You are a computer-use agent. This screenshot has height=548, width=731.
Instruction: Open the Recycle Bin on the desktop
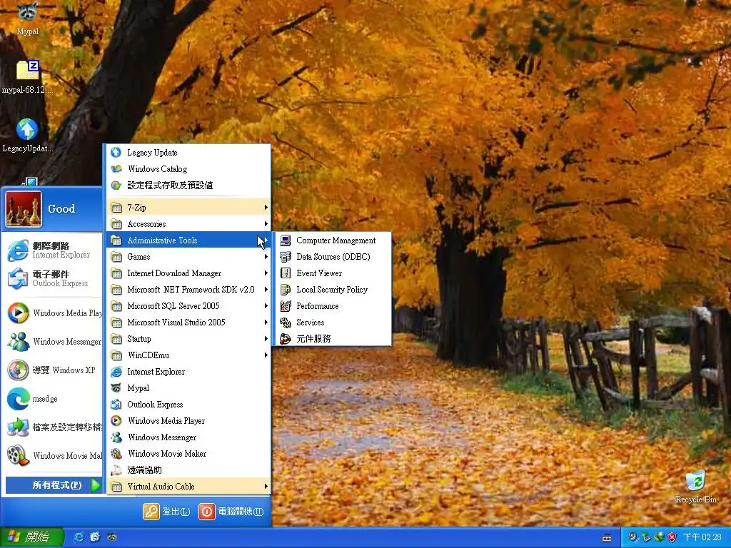(695, 487)
